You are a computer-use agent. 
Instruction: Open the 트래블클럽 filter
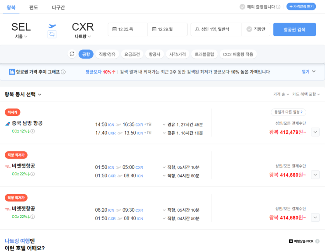coord(204,54)
